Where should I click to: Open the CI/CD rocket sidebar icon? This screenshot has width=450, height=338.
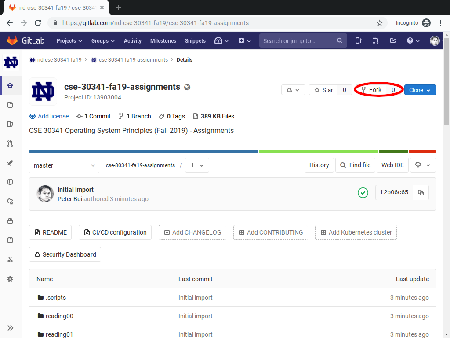[10, 163]
